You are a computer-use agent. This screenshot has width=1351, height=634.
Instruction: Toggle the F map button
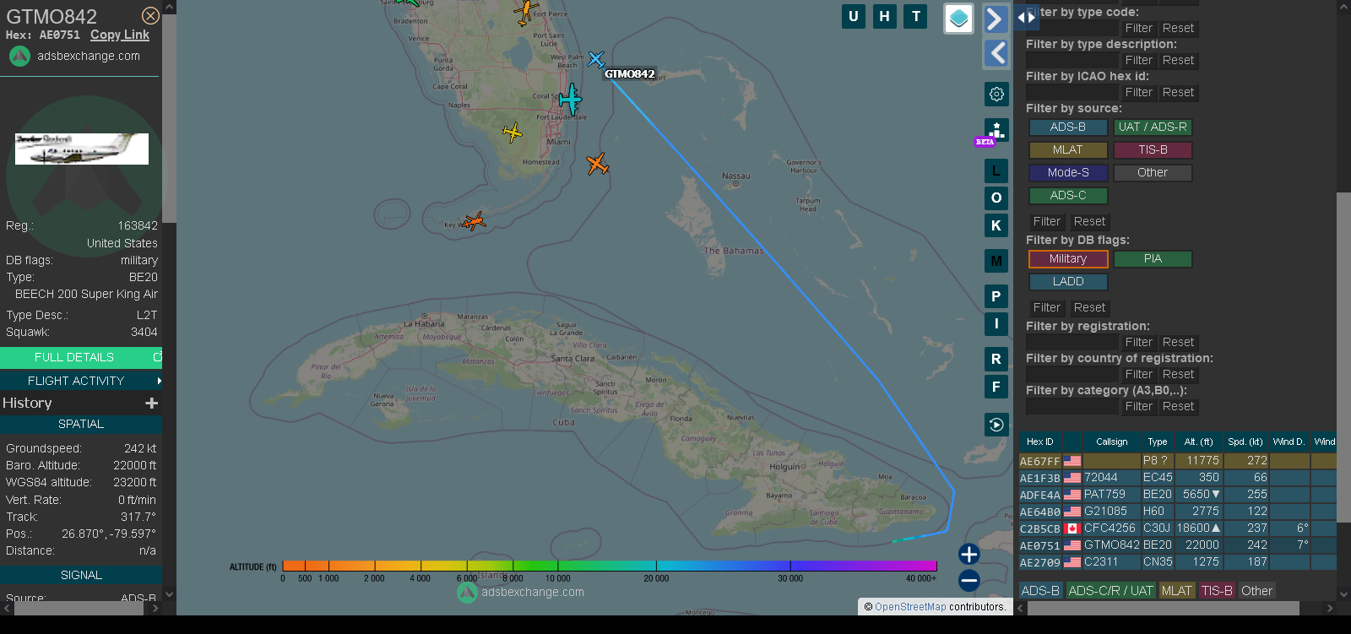pyautogui.click(x=996, y=387)
